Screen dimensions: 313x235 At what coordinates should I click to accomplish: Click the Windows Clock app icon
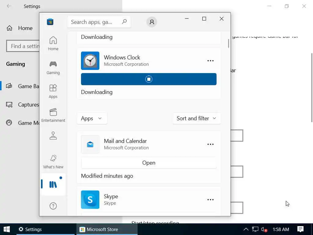[x=90, y=61]
